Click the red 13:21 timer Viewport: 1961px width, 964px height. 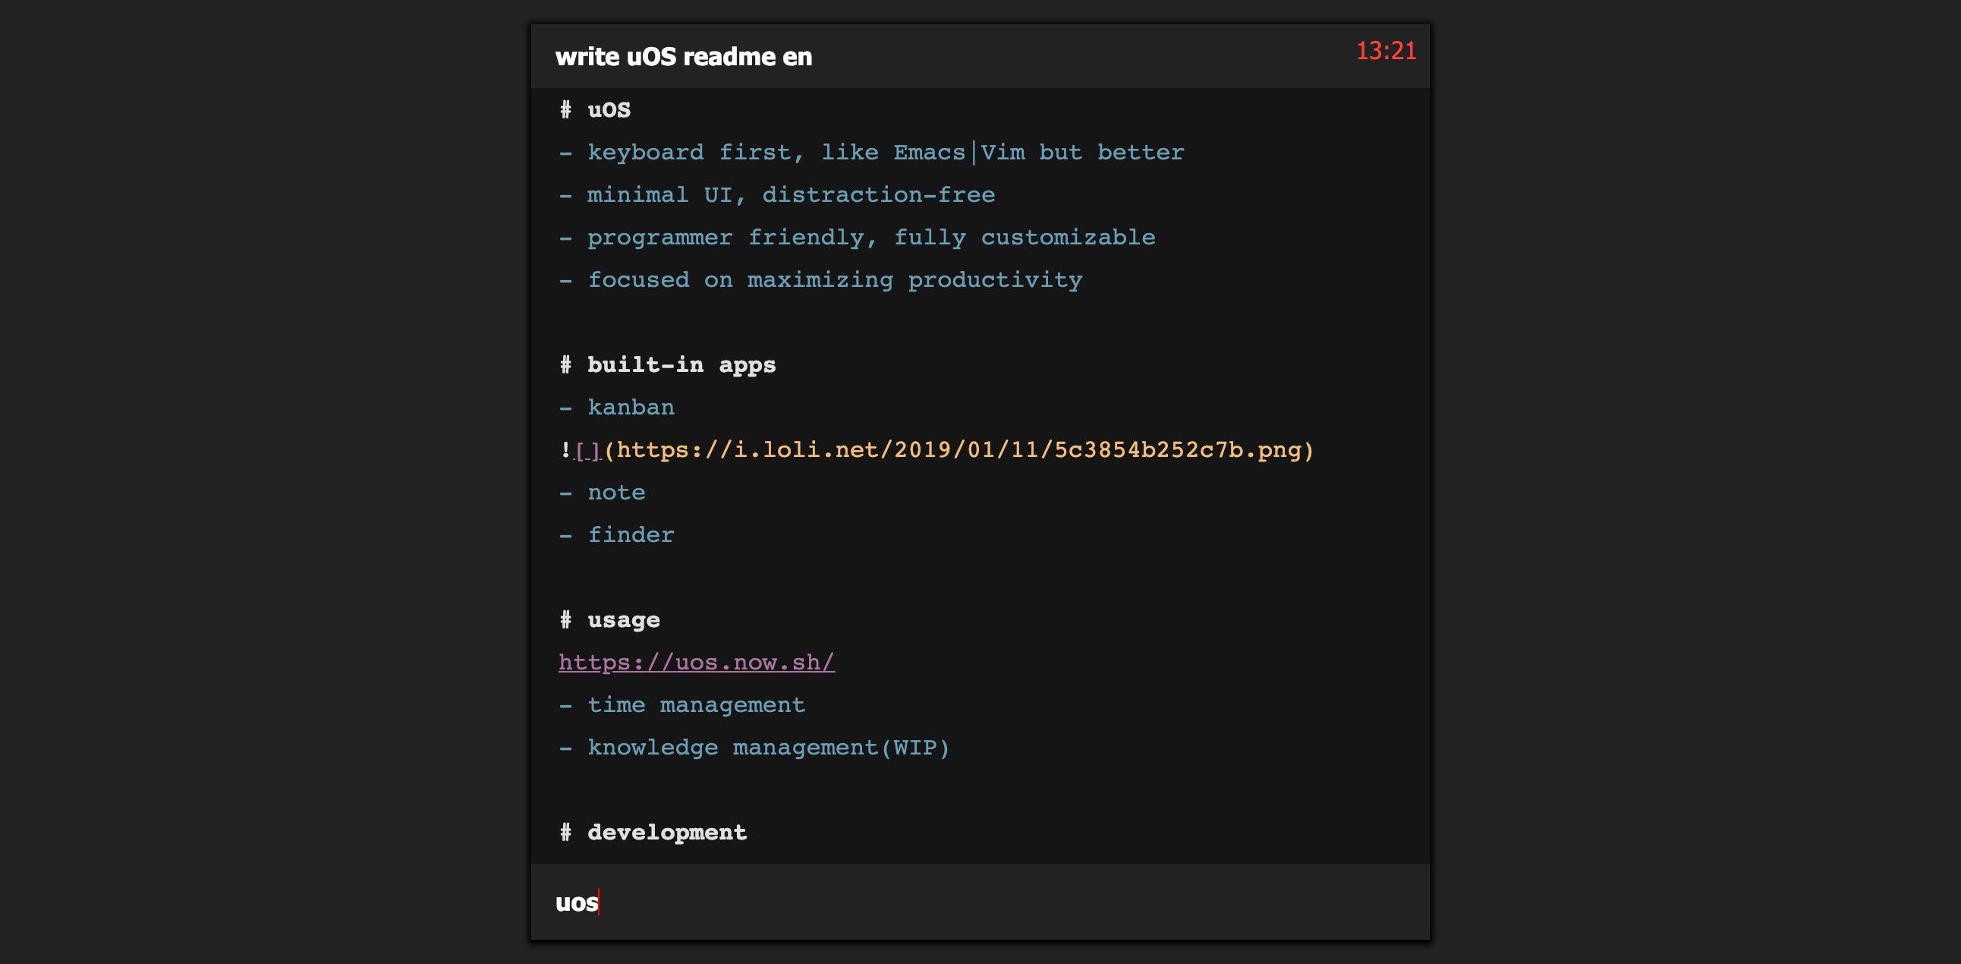click(x=1386, y=51)
